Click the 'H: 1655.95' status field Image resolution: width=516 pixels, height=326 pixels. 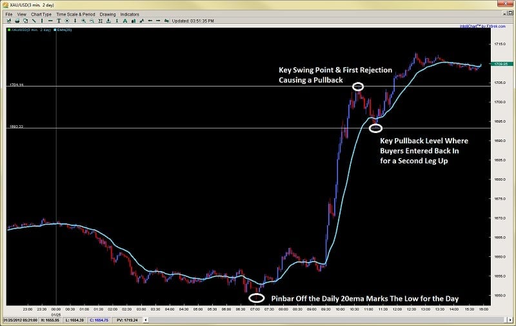pos(51,320)
